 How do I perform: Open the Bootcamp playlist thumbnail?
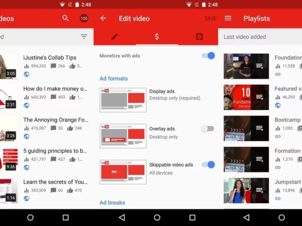tap(246, 129)
